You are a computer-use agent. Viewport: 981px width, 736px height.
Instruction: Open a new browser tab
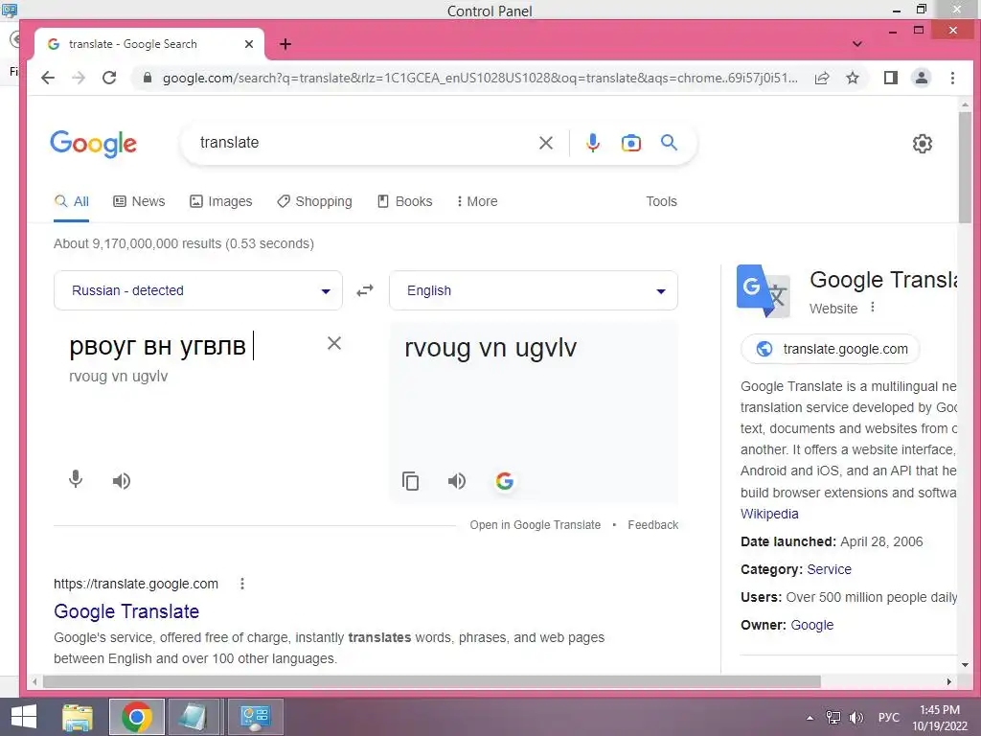[x=285, y=44]
